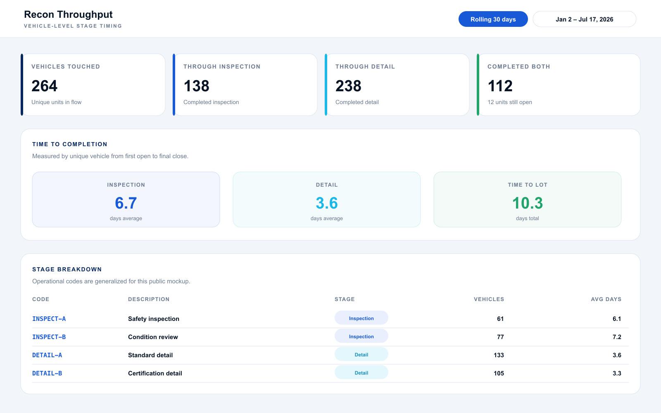This screenshot has width=661, height=413.
Task: Click the vehicles count 105
Action: point(499,373)
